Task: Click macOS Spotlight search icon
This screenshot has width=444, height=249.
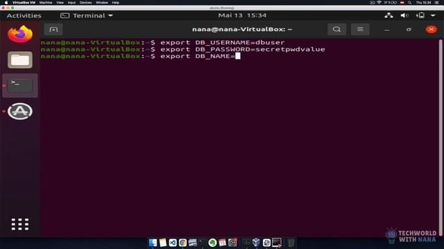Action: 409,3
